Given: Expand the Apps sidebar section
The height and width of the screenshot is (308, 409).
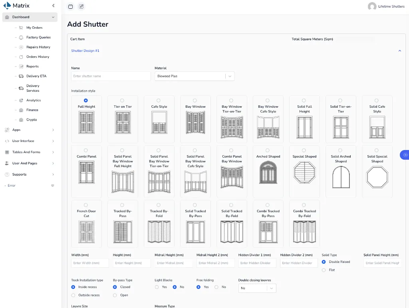Looking at the screenshot, I should point(53,130).
